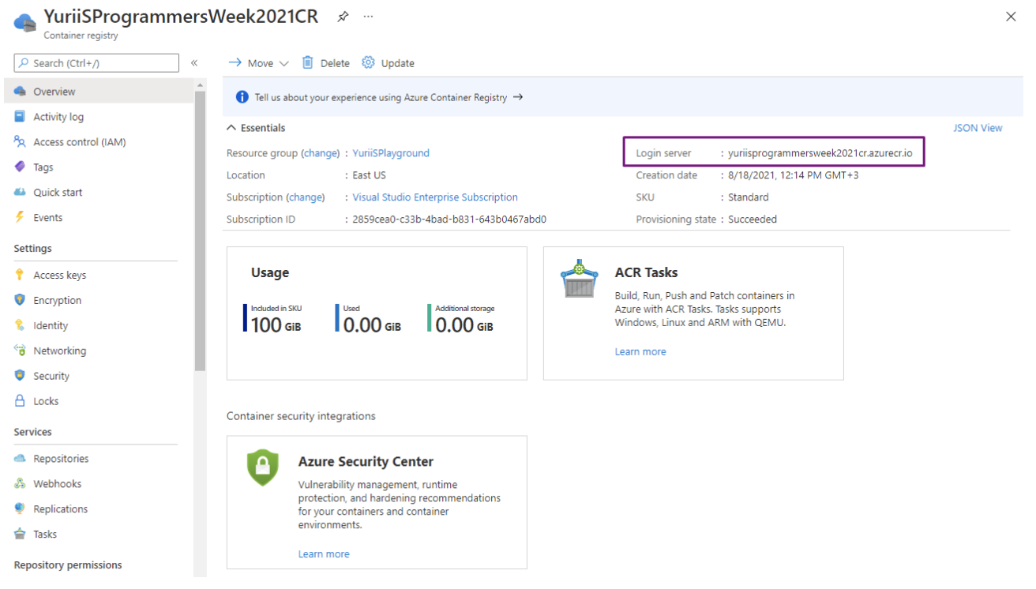Click the creation date 8/18/2021 value
Screen dimensions: 1036x589
click(793, 175)
